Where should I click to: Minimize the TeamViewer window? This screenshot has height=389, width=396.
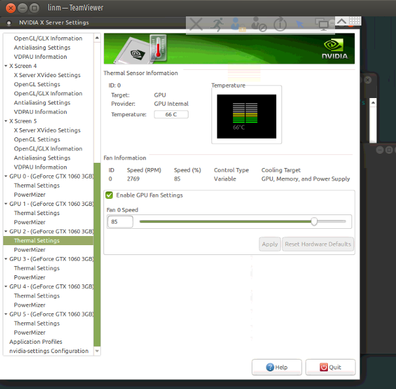click(22, 8)
